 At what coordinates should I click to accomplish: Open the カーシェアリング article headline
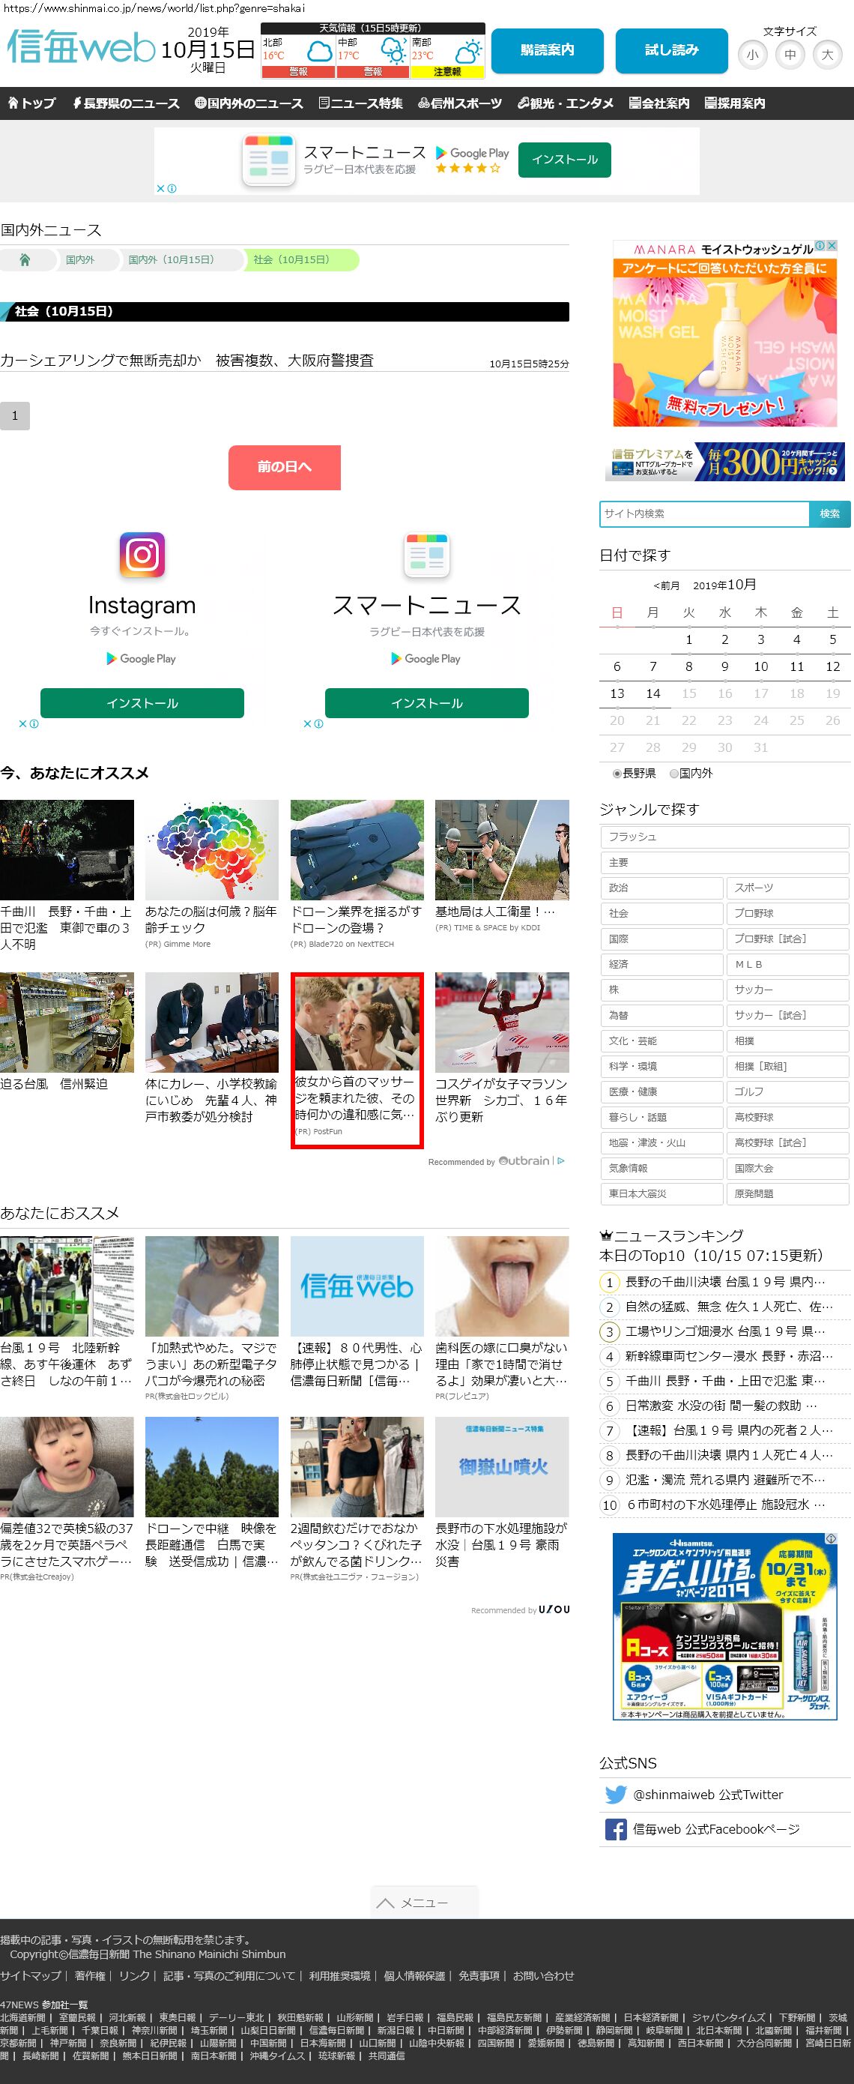pos(187,361)
